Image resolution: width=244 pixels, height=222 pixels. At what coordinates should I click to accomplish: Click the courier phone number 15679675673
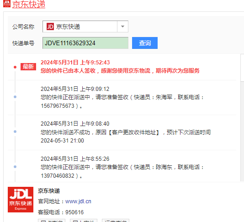[58, 106]
